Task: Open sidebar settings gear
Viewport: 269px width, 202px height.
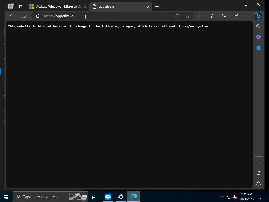Action: coord(258,184)
